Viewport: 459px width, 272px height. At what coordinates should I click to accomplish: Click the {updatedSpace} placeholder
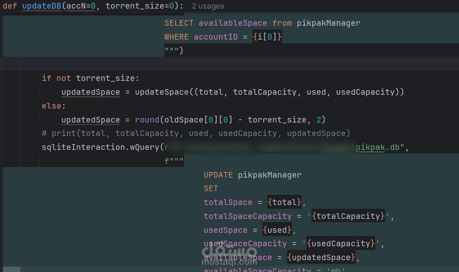tap(321, 257)
